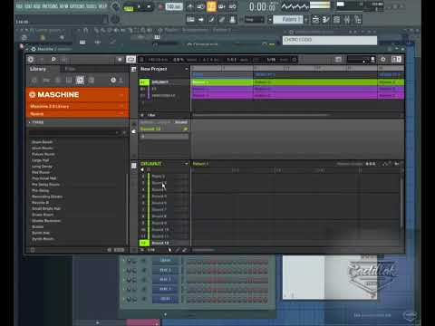
Task: Select the first browser type icon under Library
Action: pyautogui.click(x=34, y=80)
